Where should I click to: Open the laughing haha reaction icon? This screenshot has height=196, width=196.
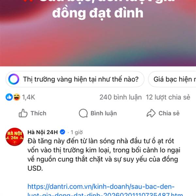click(17, 97)
